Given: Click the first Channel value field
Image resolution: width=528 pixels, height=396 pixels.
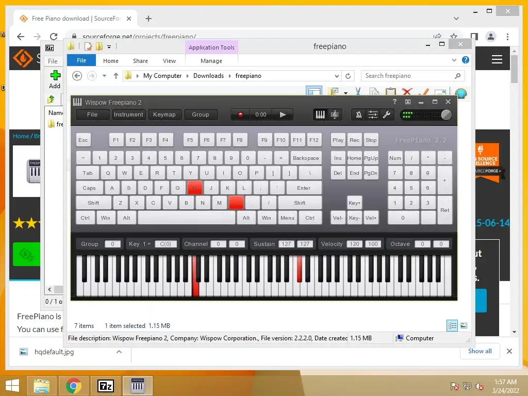Looking at the screenshot, I should [x=218, y=244].
